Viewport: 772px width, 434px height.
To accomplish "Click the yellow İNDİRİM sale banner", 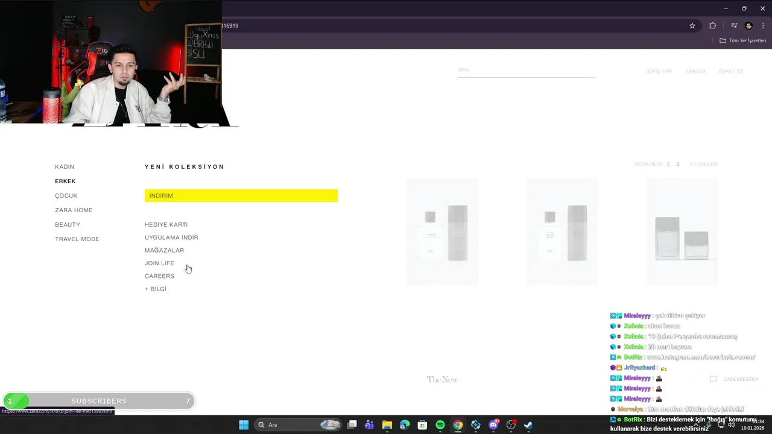I will (241, 196).
